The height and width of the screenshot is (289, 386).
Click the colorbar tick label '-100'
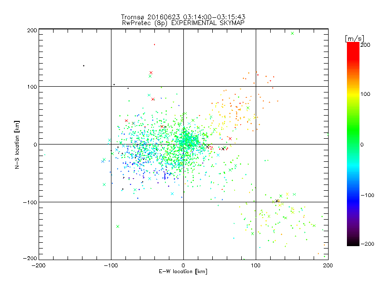click(x=367, y=195)
